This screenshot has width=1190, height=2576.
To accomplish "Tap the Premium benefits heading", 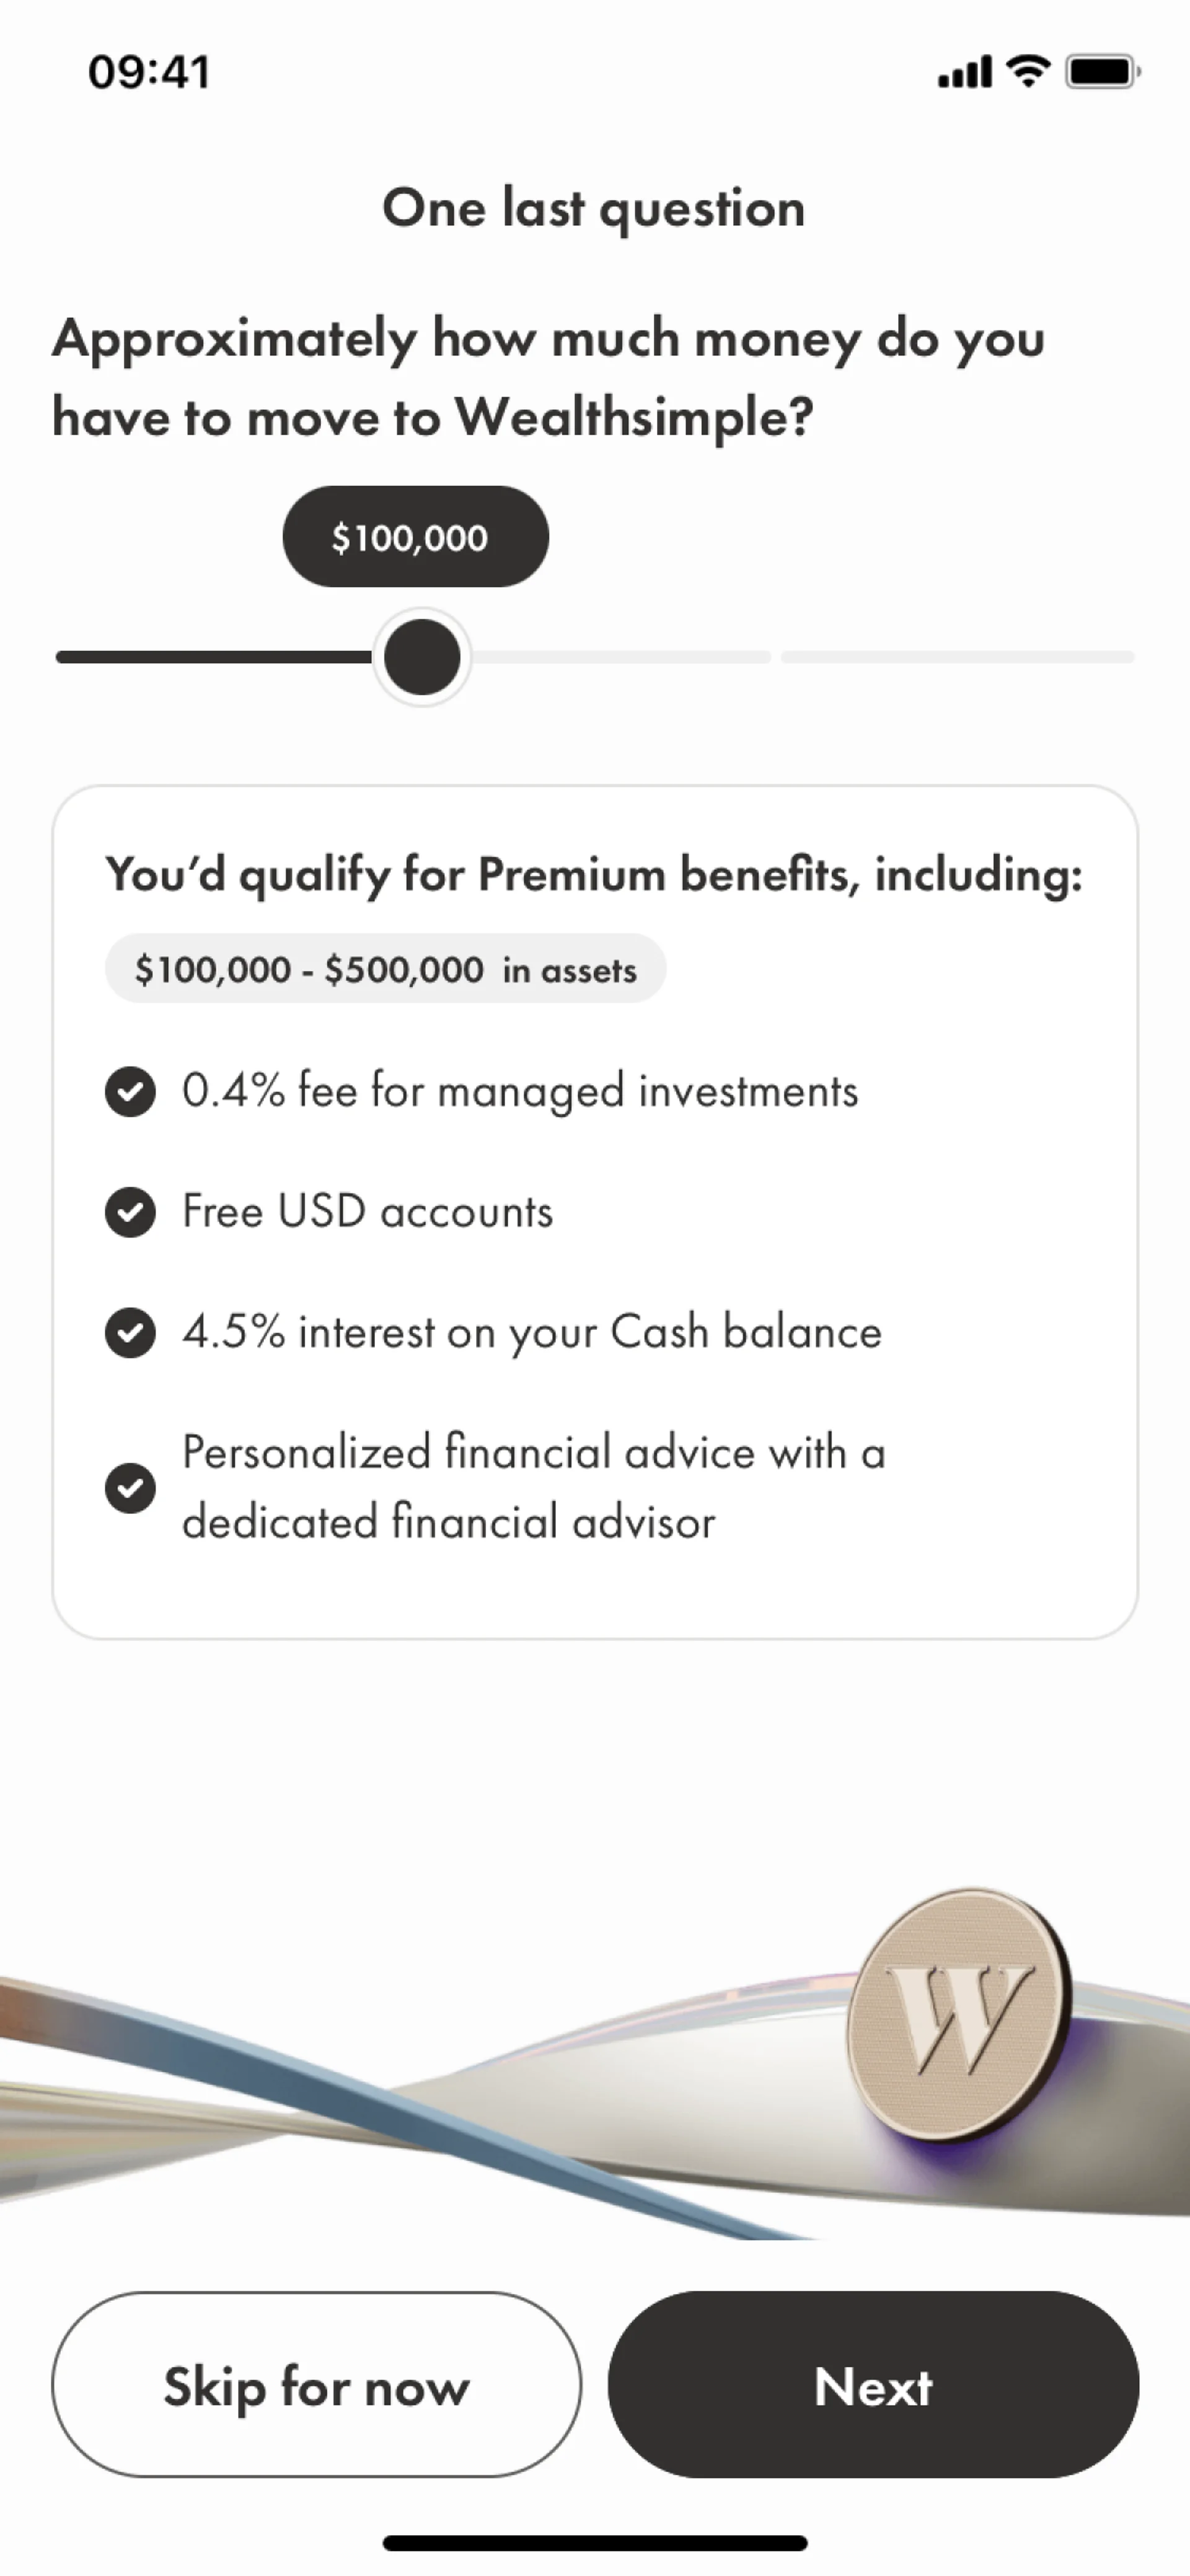I will pyautogui.click(x=594, y=874).
